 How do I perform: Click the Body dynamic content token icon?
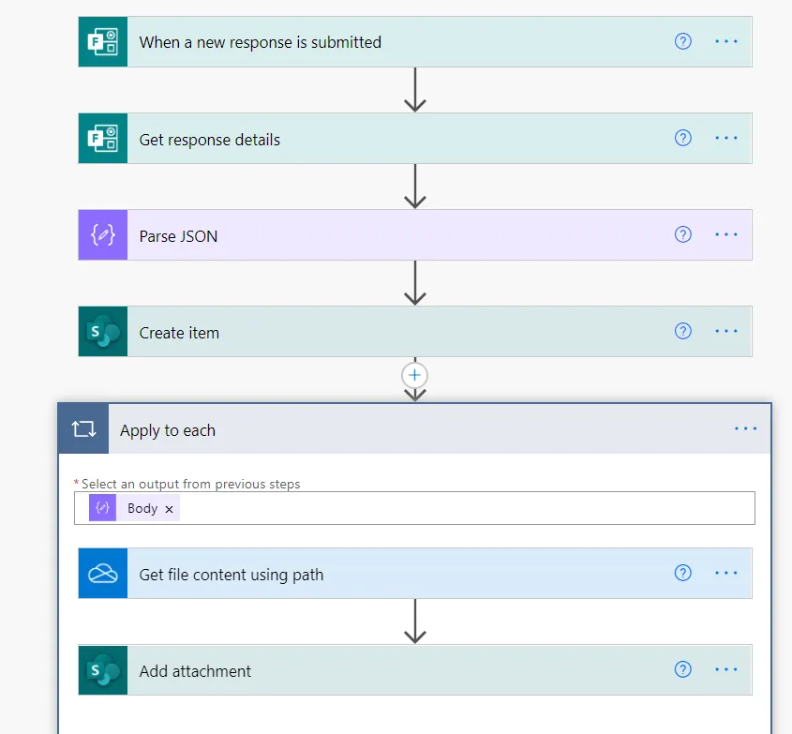coord(101,508)
